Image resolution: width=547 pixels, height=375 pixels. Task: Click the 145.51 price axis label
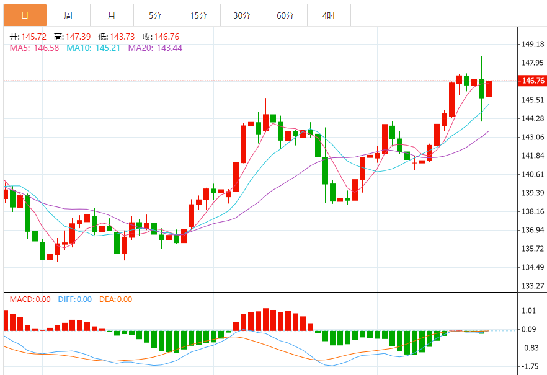(533, 100)
